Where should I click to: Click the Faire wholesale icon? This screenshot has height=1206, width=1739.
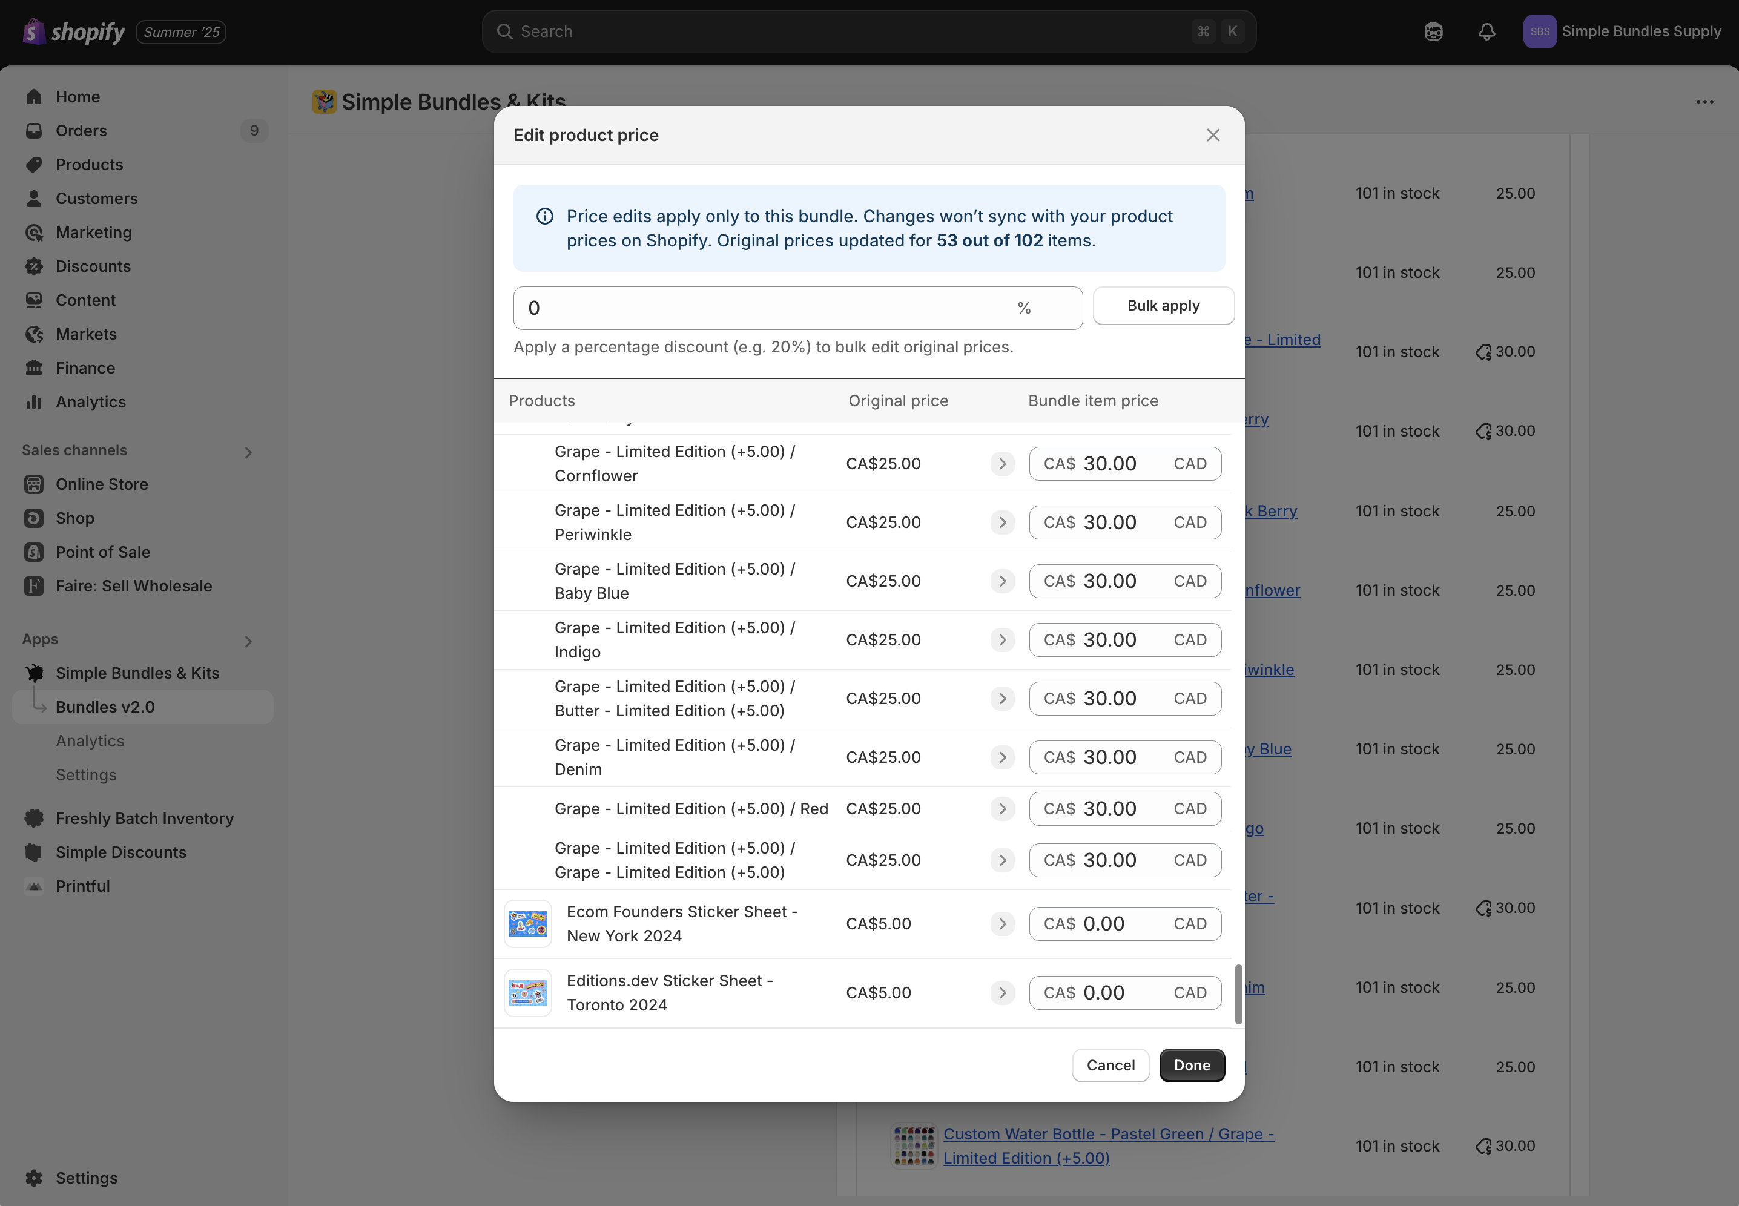[34, 587]
